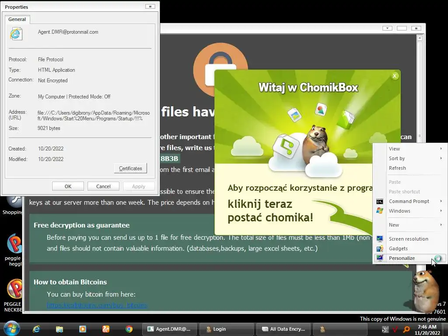448x336 pixels.
Task: Open the bitcoin purchase link in ransom note
Action: pyautogui.click(x=97, y=305)
